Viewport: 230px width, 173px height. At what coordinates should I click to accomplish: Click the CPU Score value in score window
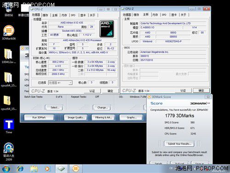pyautogui.click(x=193, y=134)
